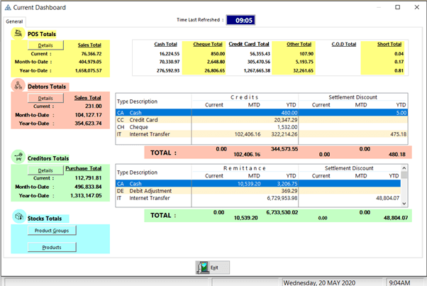Viewport: 427px width, 286px height.
Task: Select the CH Cheque row
Action: 262,127
